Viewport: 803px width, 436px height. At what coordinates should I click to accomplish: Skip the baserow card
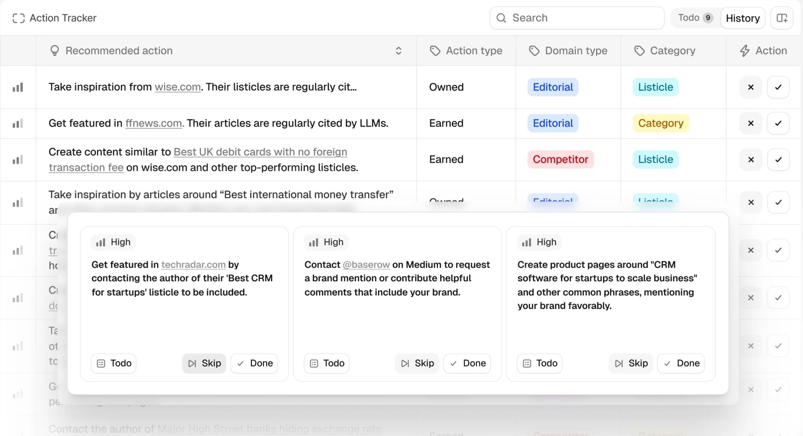point(417,364)
